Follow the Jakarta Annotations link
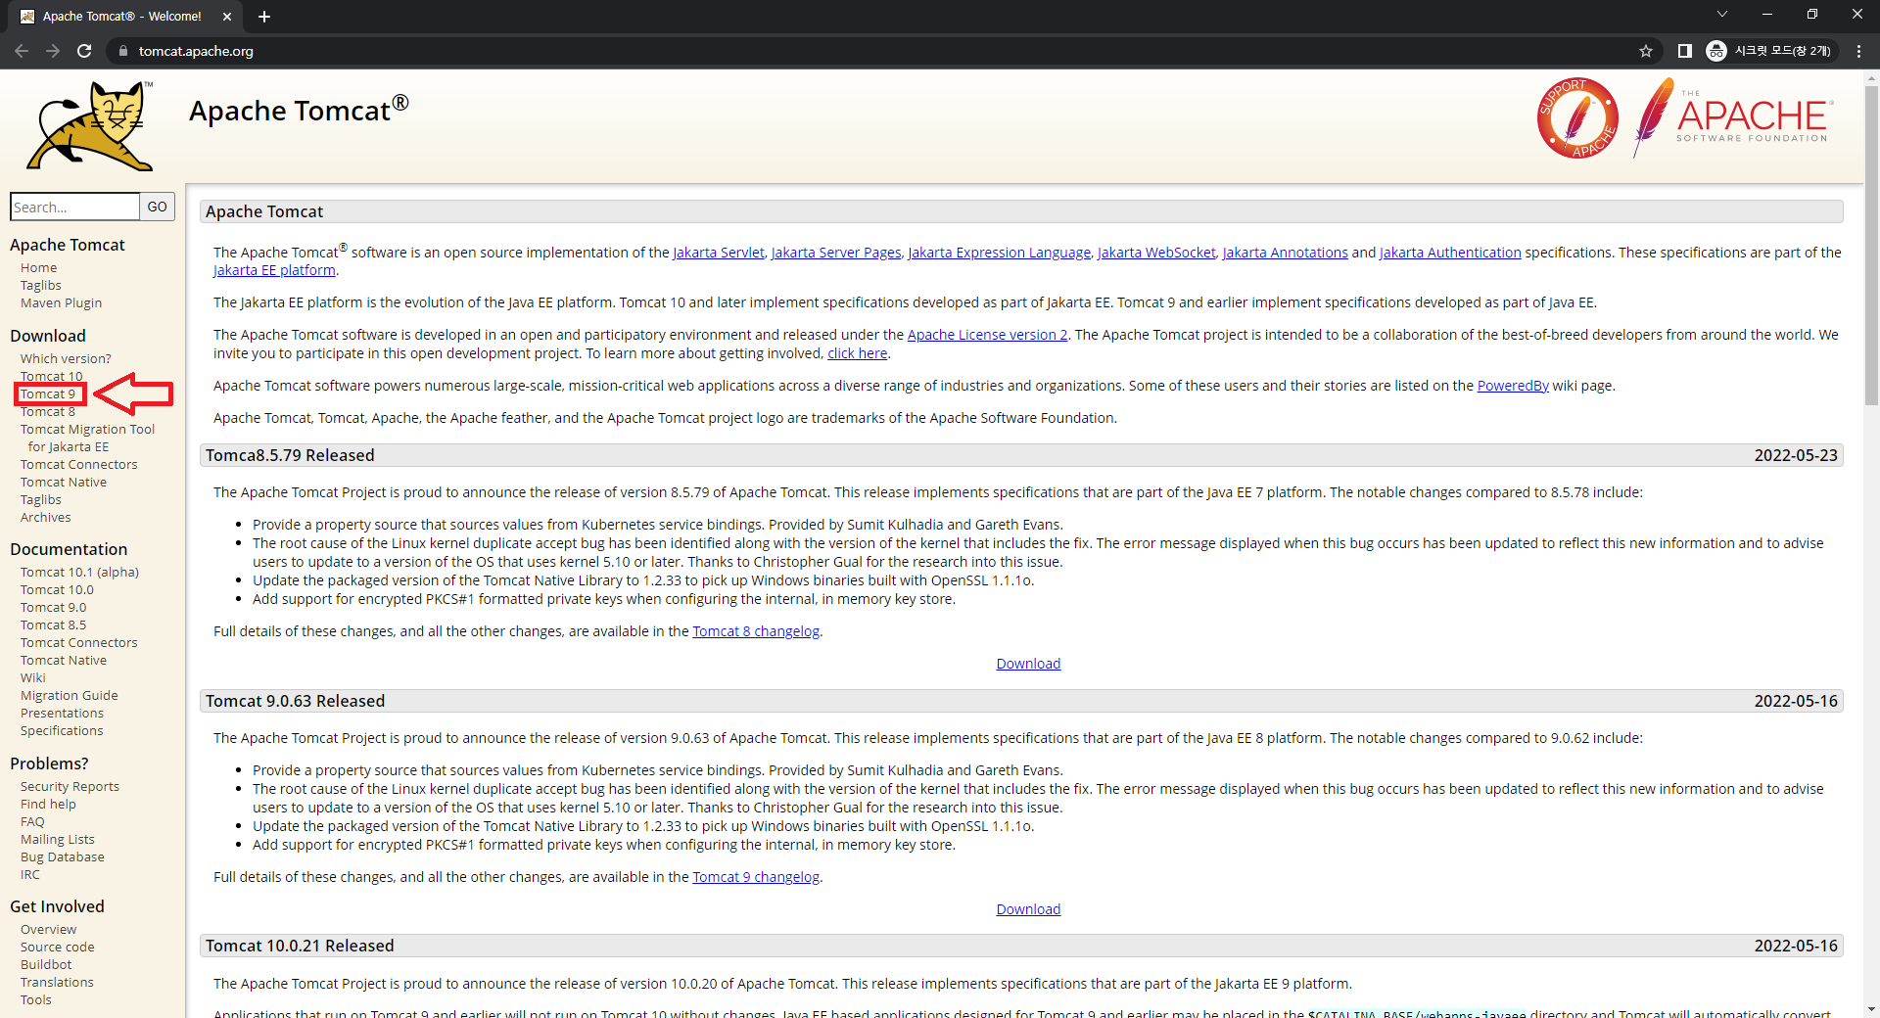Viewport: 1880px width, 1018px height. [x=1285, y=253]
